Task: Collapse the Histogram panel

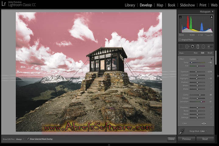Action: [x=213, y=12]
